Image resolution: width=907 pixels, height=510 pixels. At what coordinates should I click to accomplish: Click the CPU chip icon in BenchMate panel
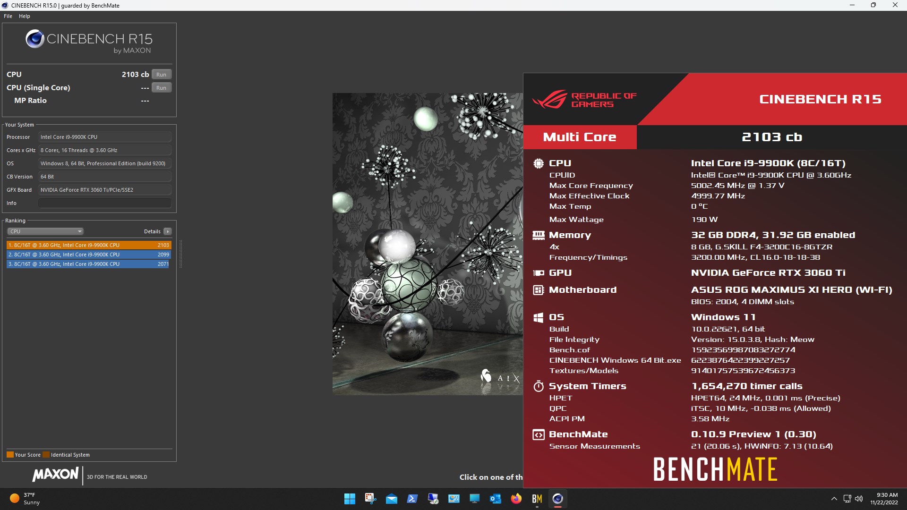point(538,163)
